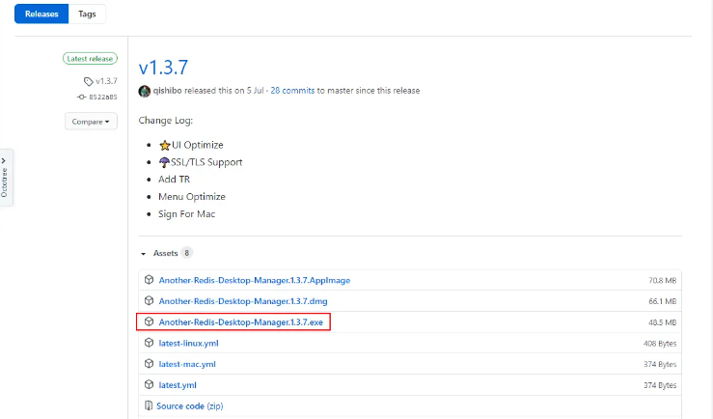Click zip file icon beside Source code

coord(149,405)
